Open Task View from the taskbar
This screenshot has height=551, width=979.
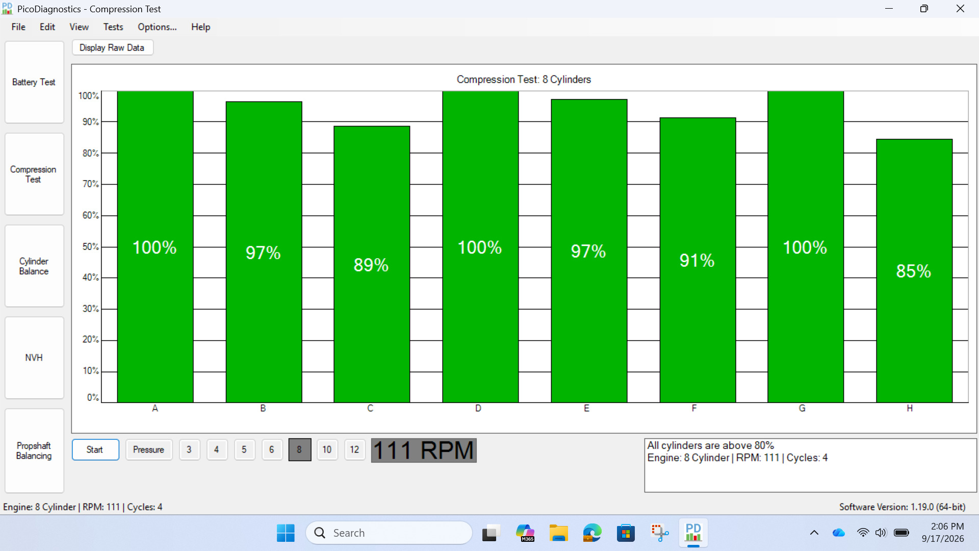pyautogui.click(x=490, y=533)
